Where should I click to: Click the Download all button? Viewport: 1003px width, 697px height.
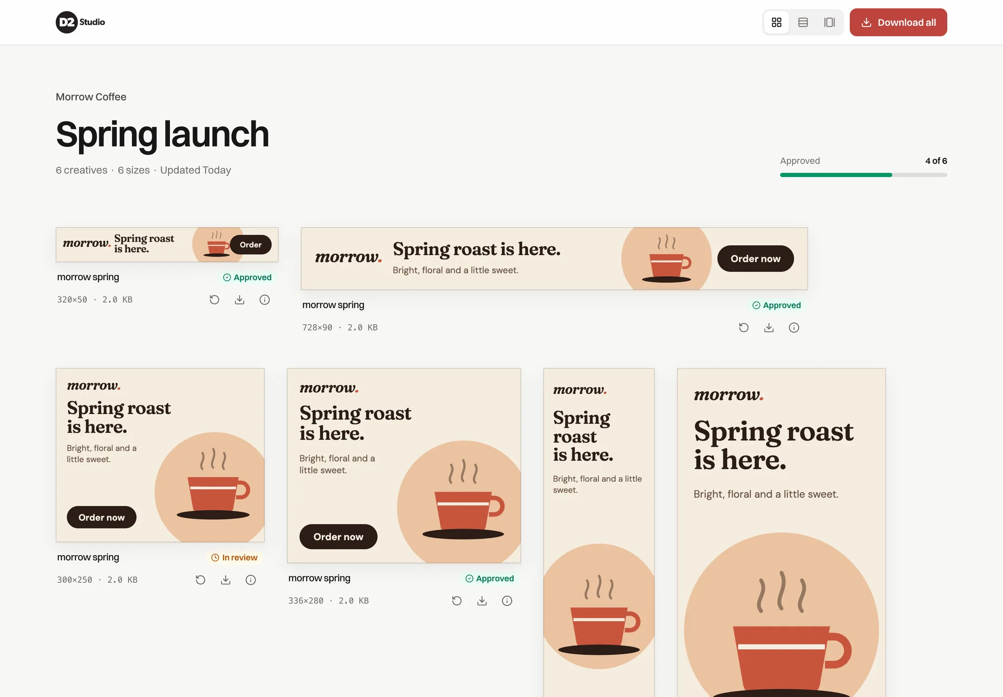point(898,22)
